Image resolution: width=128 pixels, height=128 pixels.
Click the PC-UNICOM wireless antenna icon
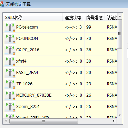tap(10, 39)
